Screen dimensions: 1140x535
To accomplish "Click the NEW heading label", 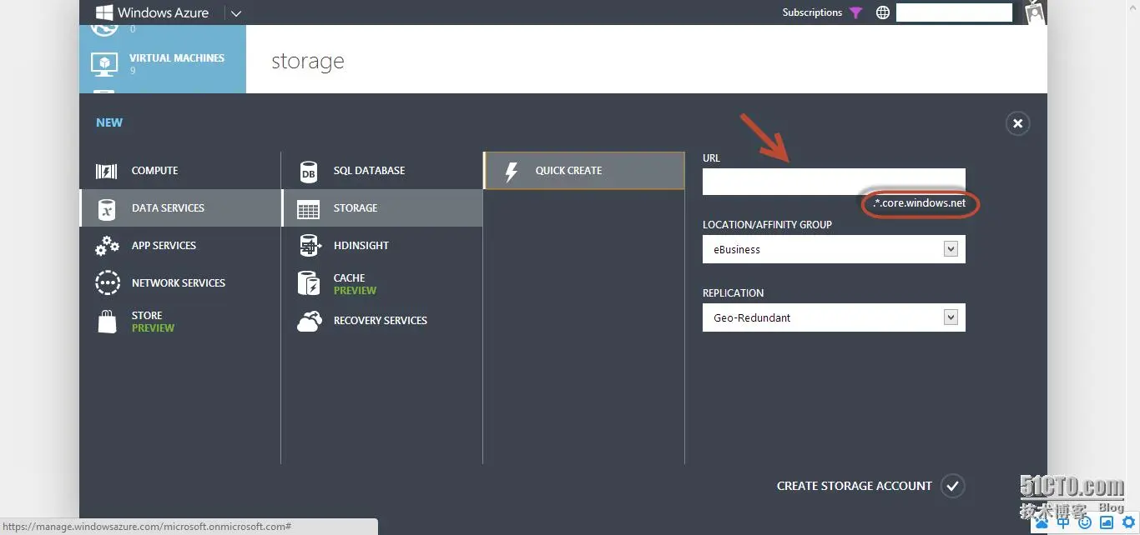I will tap(109, 122).
